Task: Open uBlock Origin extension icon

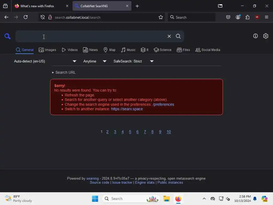Action: tap(257, 17)
